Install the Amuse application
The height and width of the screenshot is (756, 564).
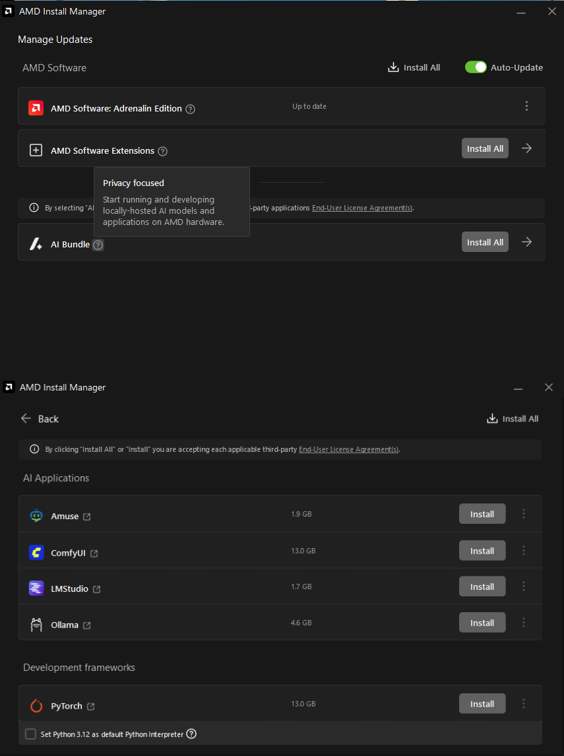pyautogui.click(x=482, y=514)
